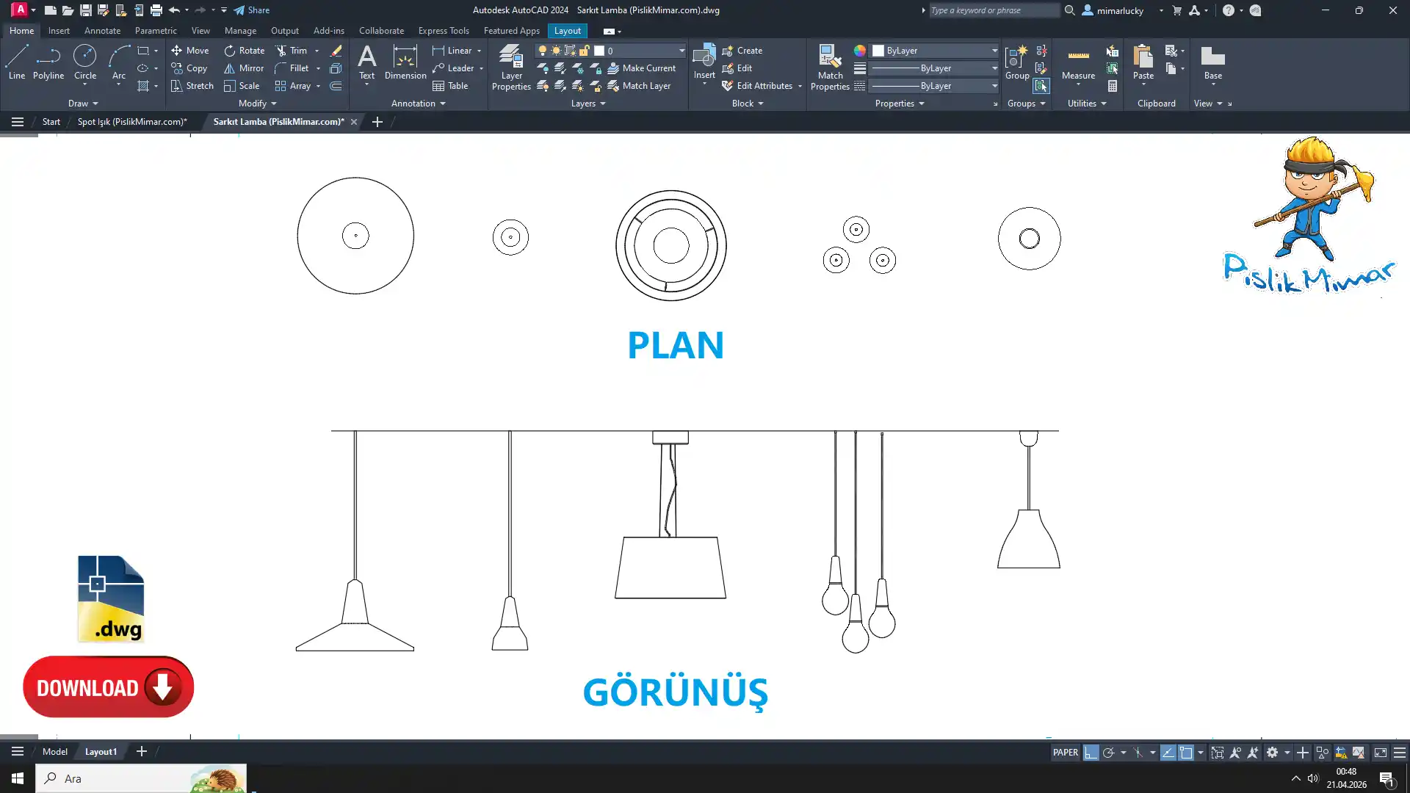Screen dimensions: 1410x793
Task: Open the Annotate ribbon tab
Action: 102,31
